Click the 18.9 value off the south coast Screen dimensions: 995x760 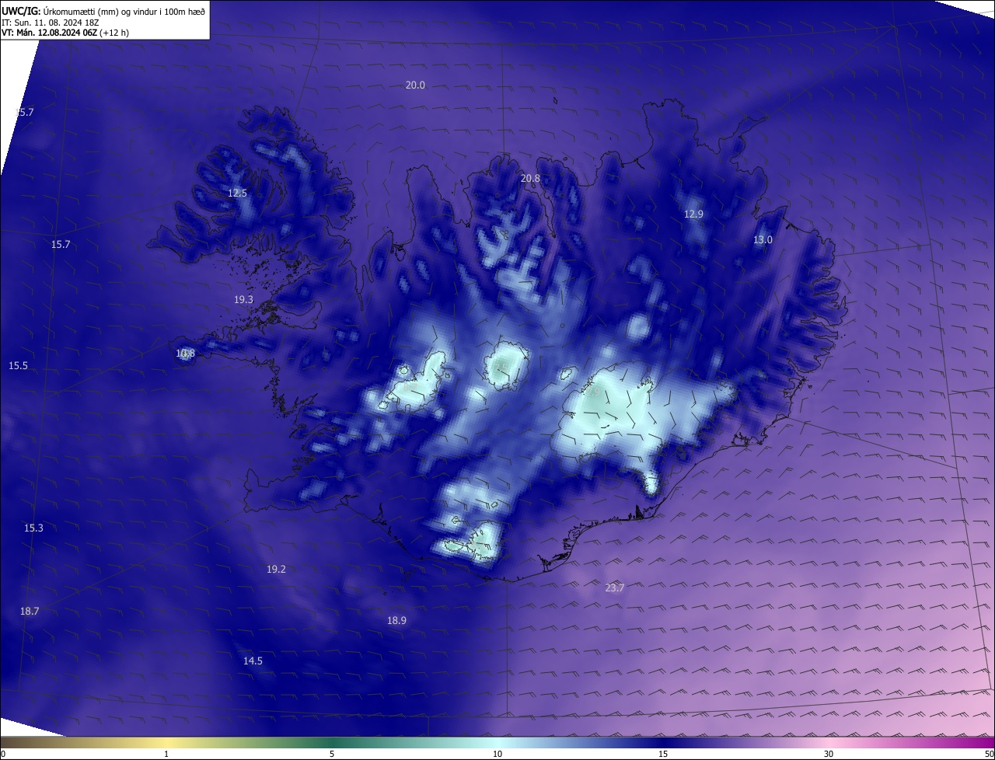click(396, 620)
